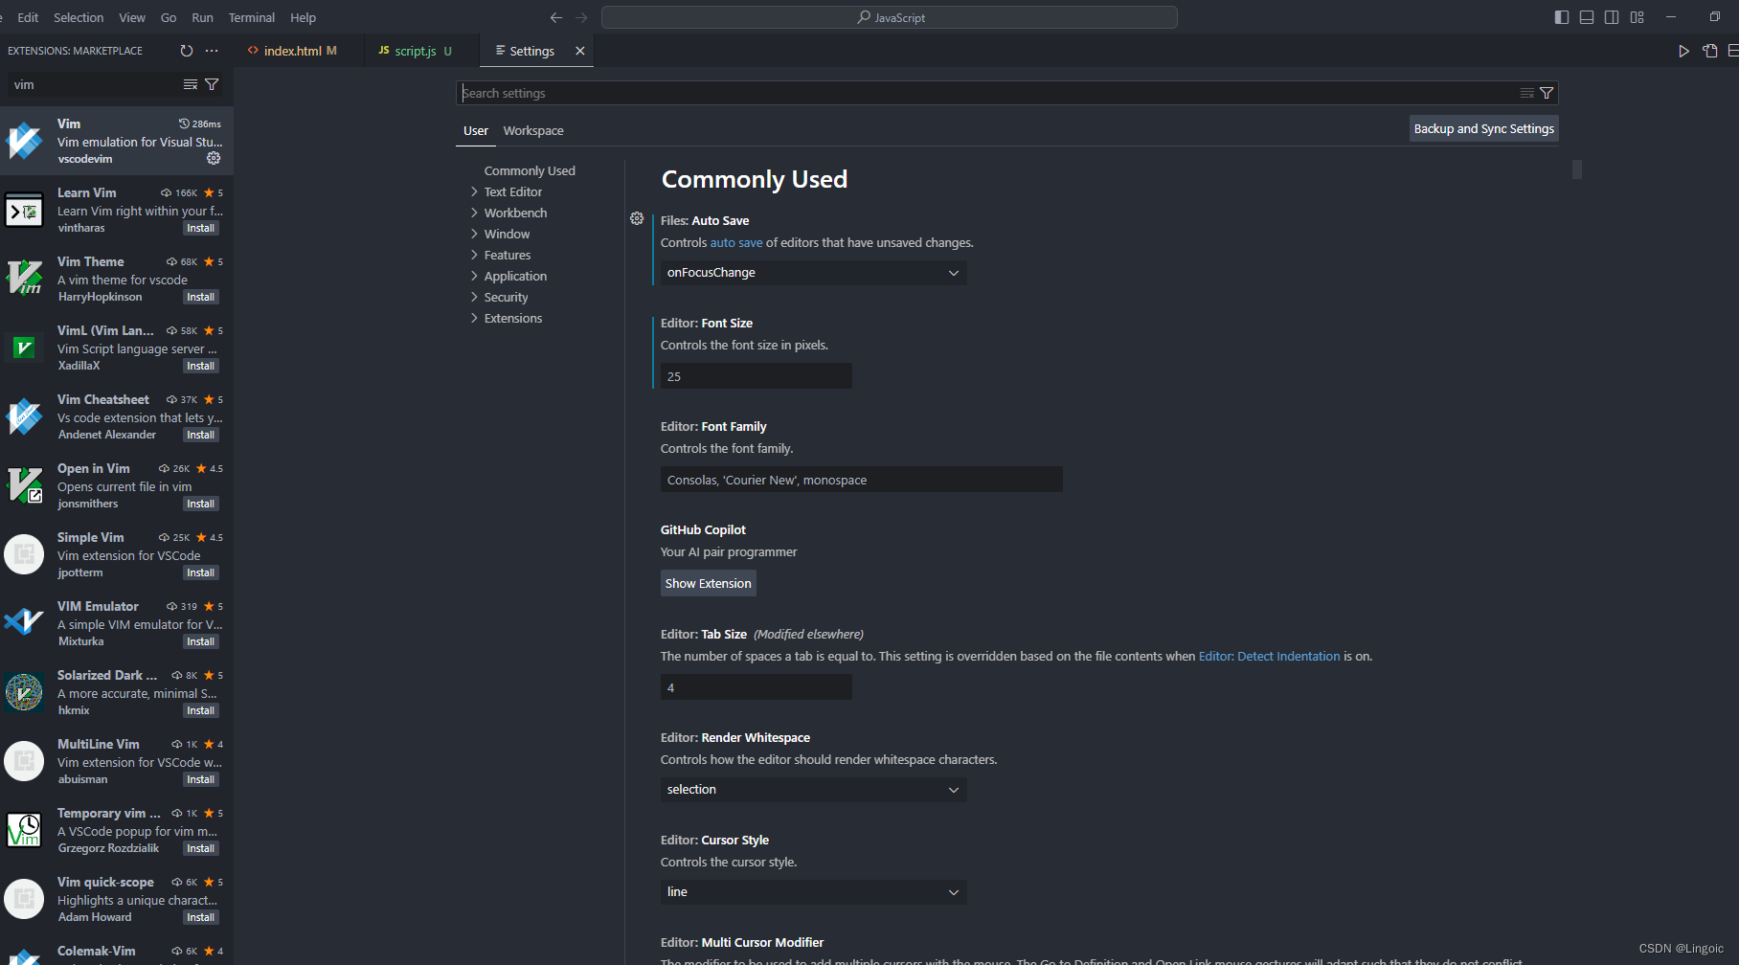Close the Settings tab

coord(579,51)
